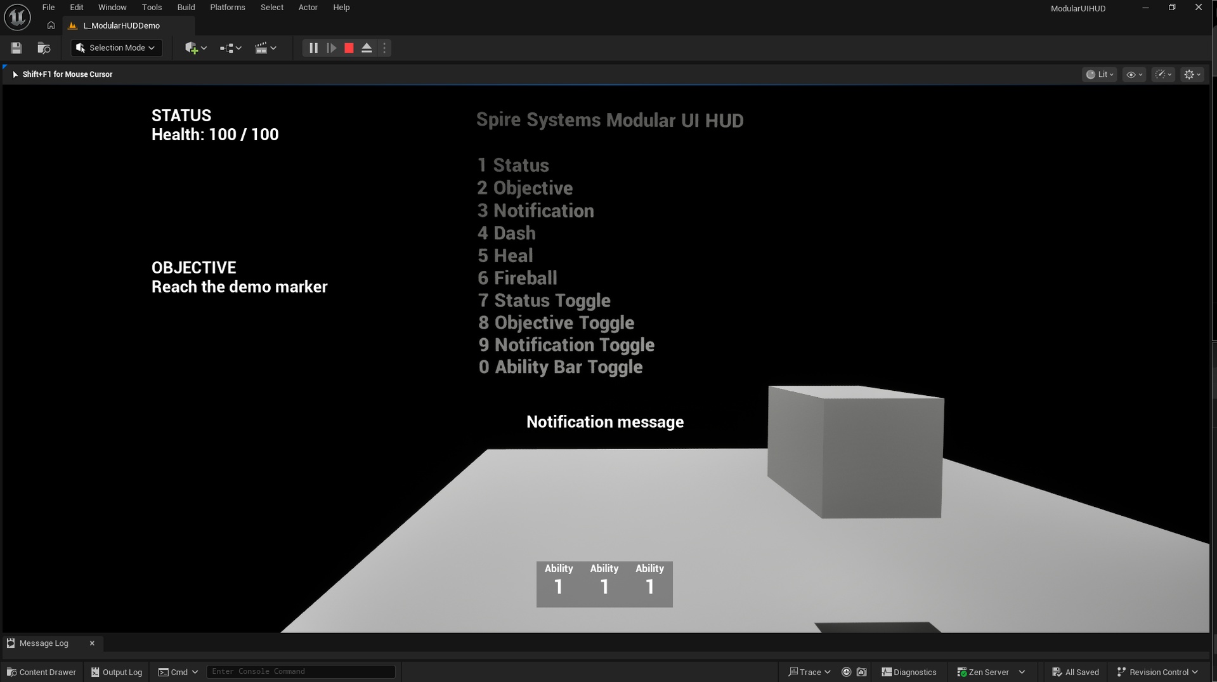Click the All Saved status button
1217x682 pixels.
coord(1076,672)
